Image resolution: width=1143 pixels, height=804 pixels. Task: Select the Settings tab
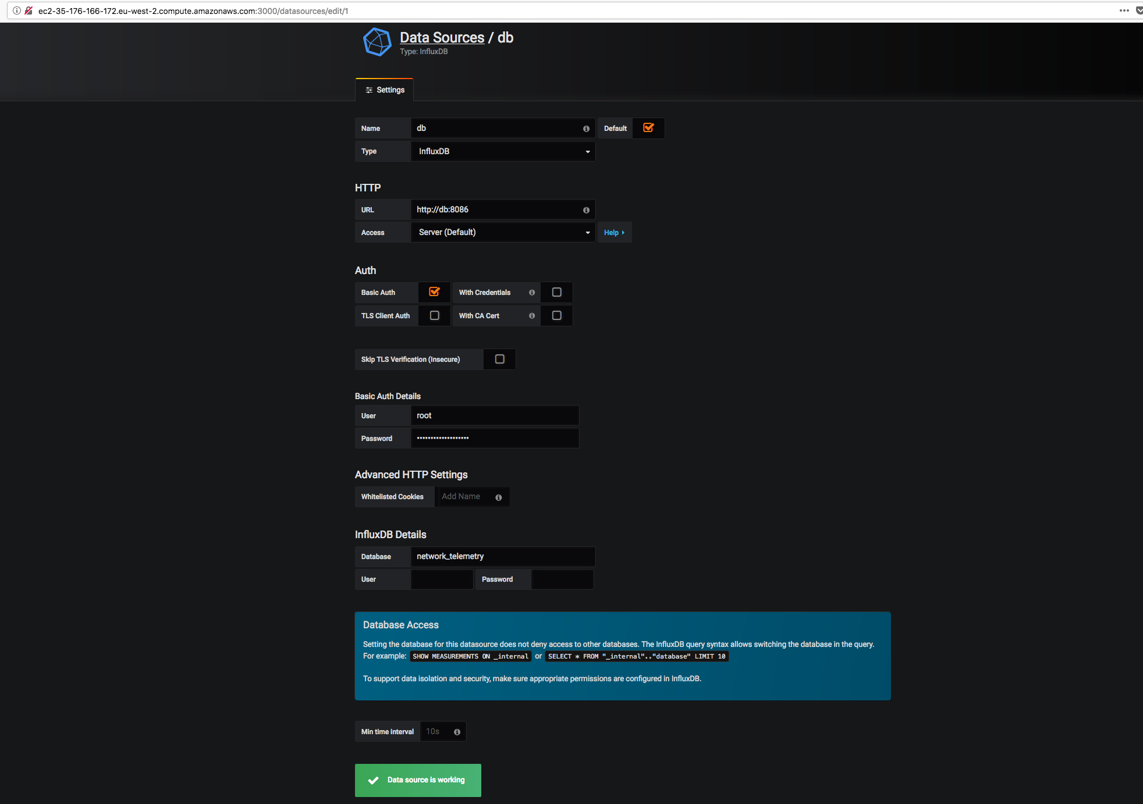[x=385, y=90]
